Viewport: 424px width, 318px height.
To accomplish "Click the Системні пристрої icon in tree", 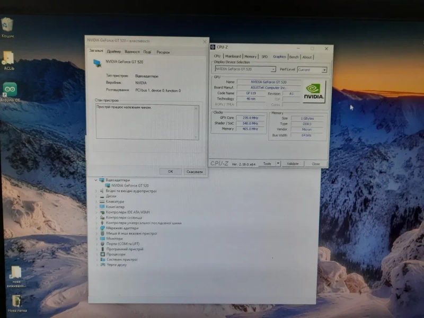I will (x=103, y=259).
